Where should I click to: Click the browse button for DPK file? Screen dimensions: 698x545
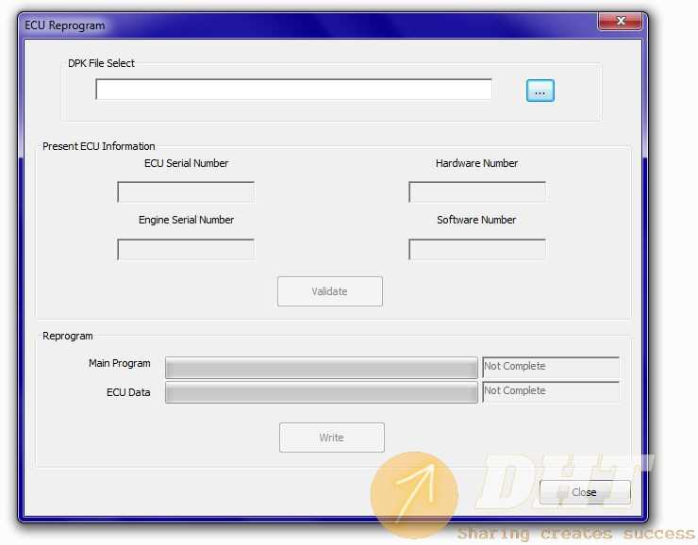[x=540, y=91]
